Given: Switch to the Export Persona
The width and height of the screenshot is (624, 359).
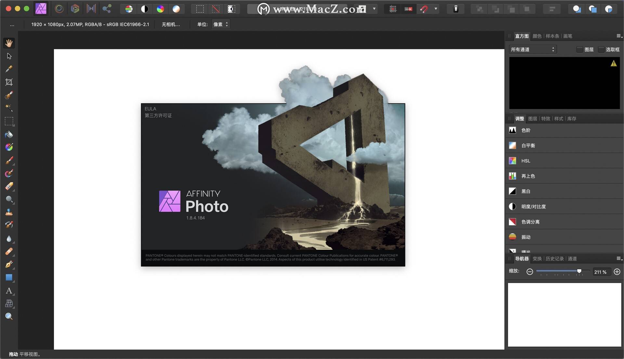Looking at the screenshot, I should point(107,9).
